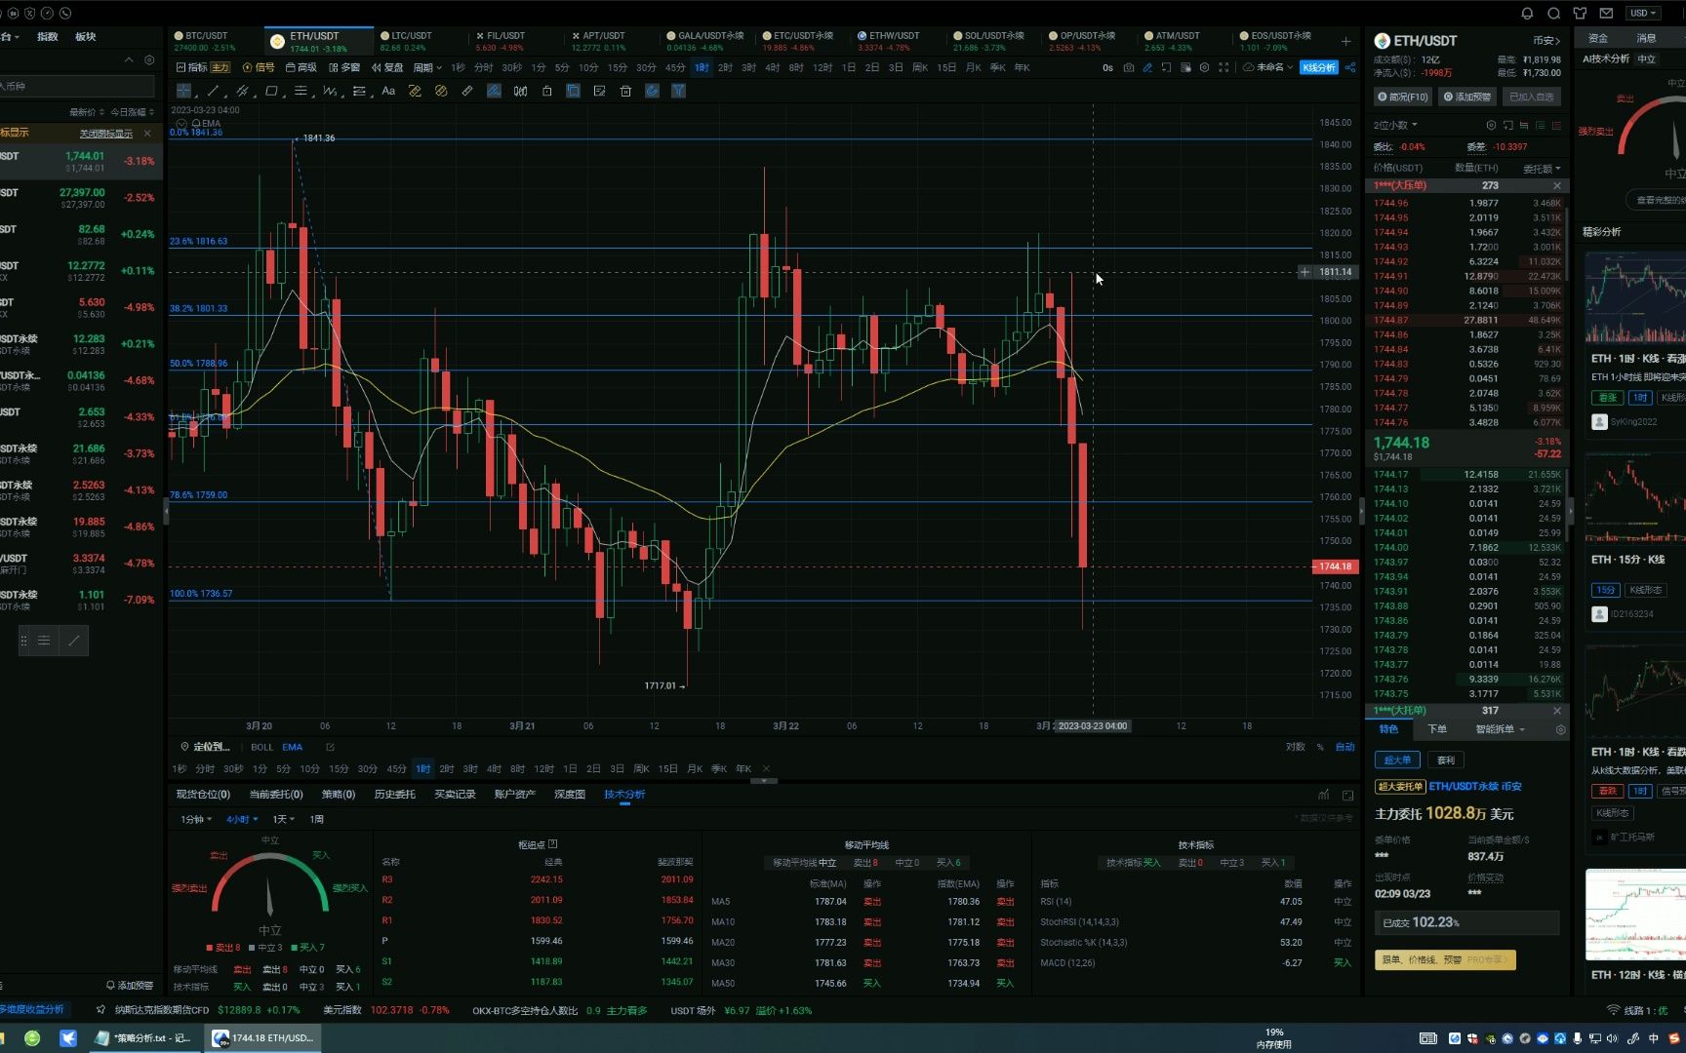Expand the 智能拆单 order type dropdown
1686x1053 pixels.
click(x=1500, y=729)
